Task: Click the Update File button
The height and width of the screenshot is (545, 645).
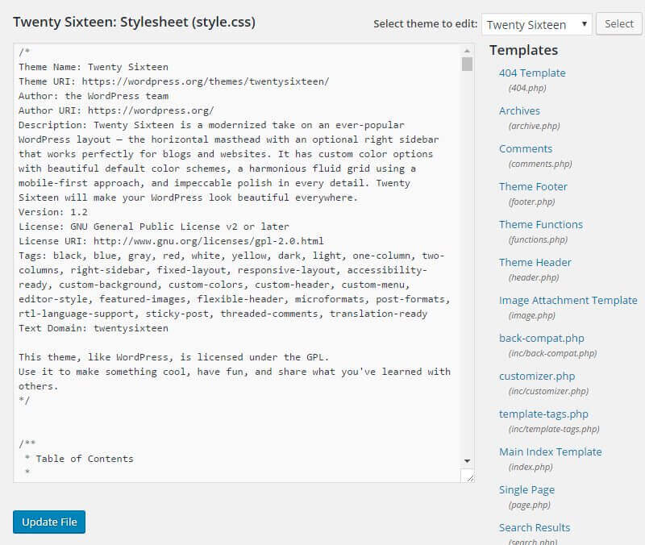Action: point(49,522)
